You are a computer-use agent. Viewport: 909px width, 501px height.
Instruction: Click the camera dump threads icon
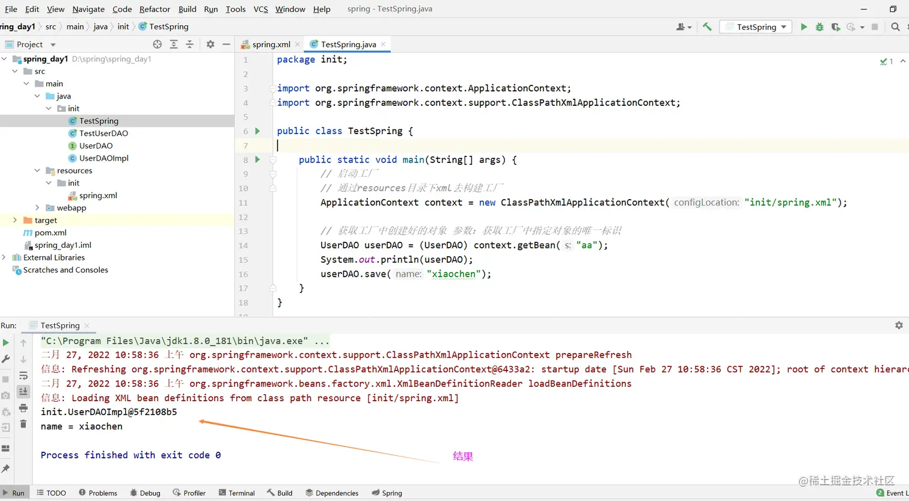[x=5, y=395]
